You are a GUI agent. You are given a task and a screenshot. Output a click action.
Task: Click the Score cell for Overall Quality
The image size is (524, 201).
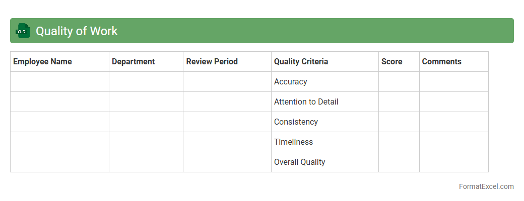click(399, 162)
